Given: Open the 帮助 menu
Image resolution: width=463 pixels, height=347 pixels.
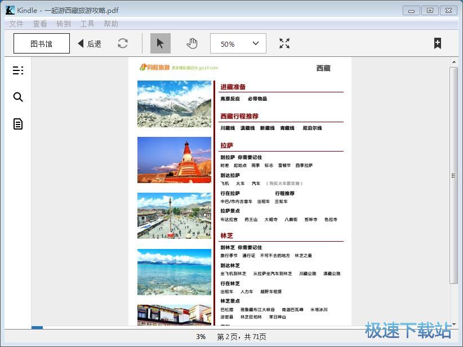Looking at the screenshot, I should coord(110,24).
